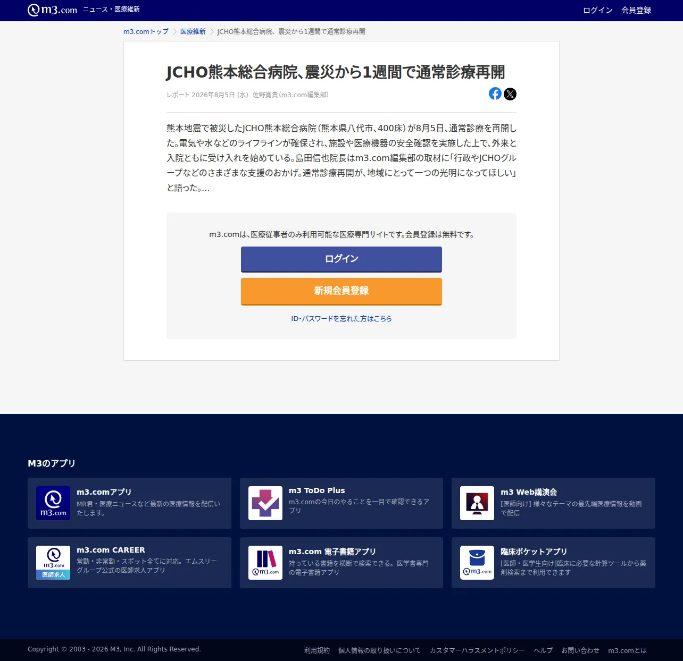683x661 pixels.
Task: Click the ログイン link in the header
Action: coord(598,11)
